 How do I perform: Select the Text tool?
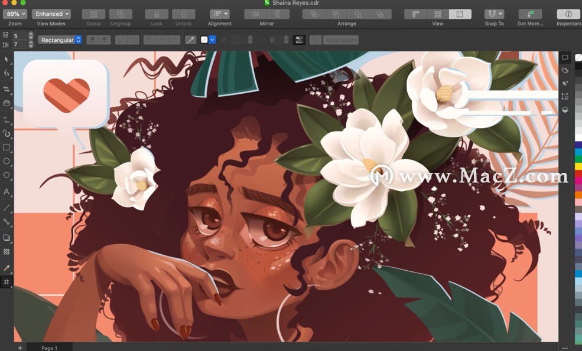point(6,192)
